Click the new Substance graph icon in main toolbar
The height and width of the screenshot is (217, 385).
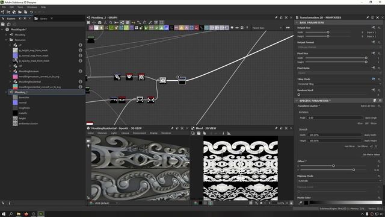(x=2, y=12)
